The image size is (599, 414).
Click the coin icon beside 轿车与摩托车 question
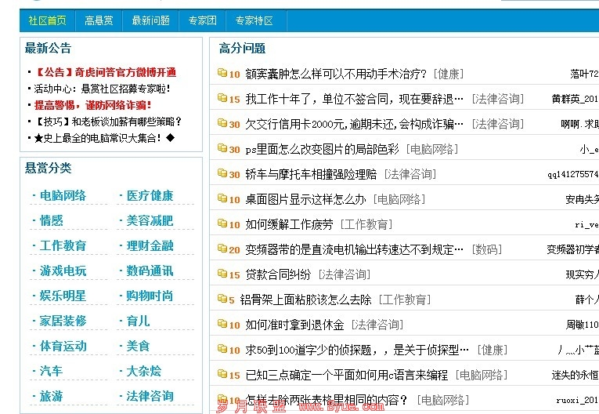(222, 174)
